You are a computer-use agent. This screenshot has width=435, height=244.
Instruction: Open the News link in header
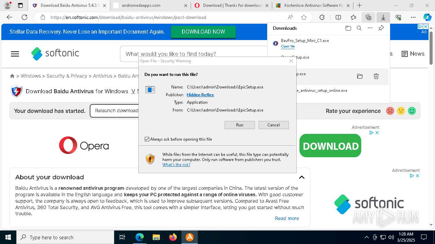[413, 54]
